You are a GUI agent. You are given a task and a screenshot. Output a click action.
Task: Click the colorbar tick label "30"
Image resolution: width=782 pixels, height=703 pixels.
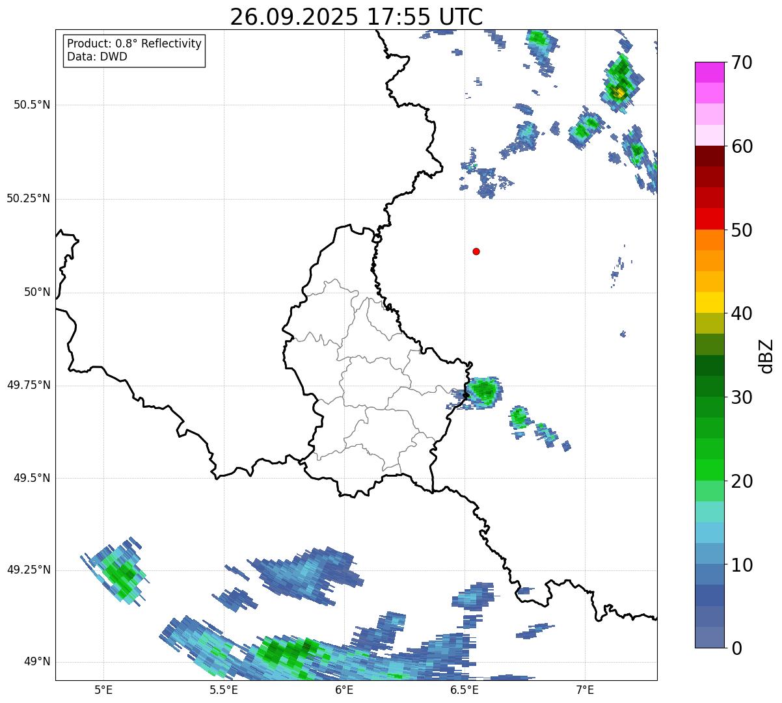click(742, 397)
